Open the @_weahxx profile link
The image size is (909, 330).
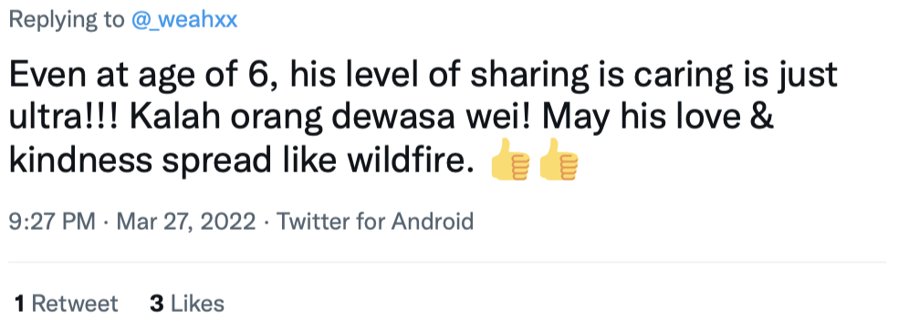tap(184, 20)
